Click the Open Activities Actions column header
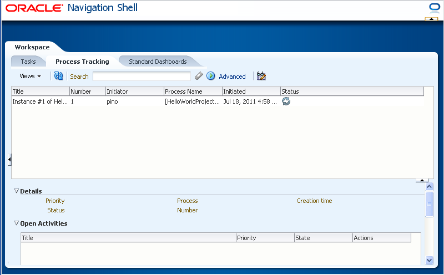This screenshot has height=275, width=444. pyautogui.click(x=382, y=238)
